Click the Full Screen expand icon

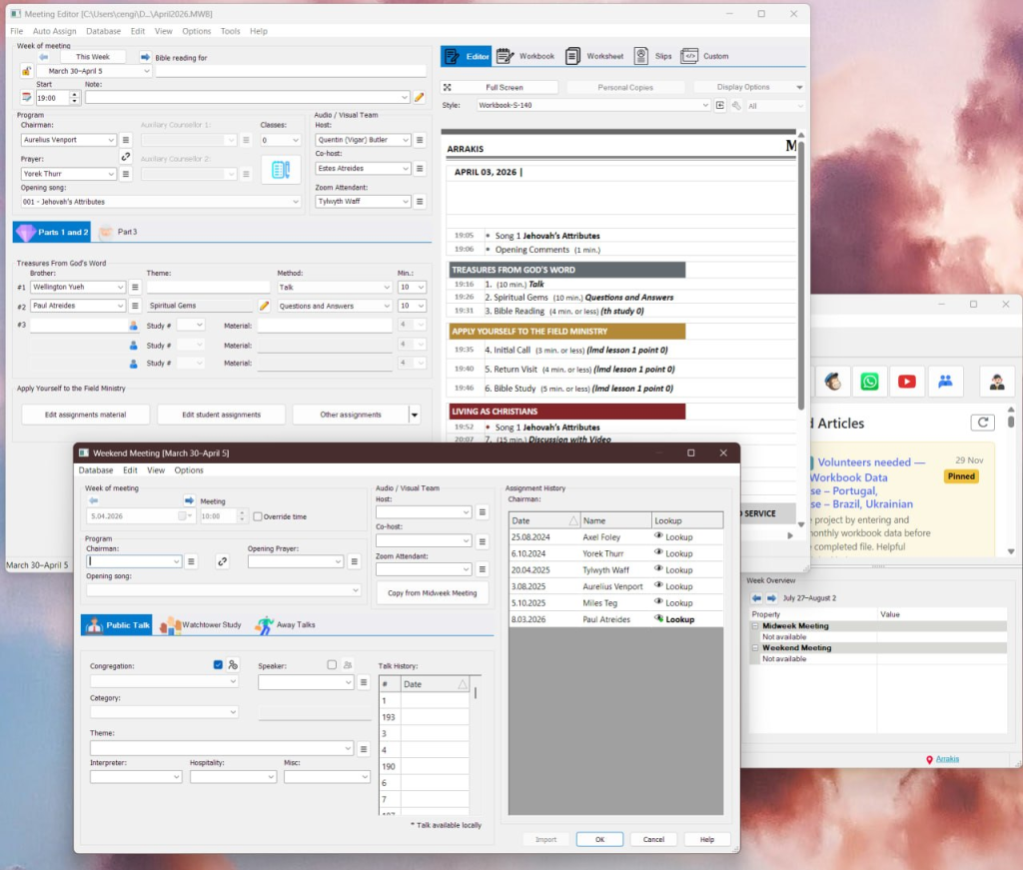tap(447, 87)
